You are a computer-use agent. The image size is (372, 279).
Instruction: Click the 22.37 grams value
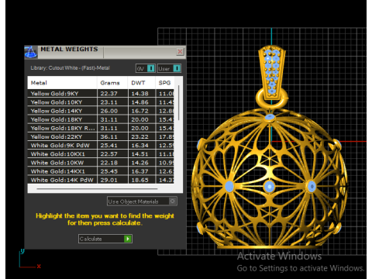click(109, 94)
